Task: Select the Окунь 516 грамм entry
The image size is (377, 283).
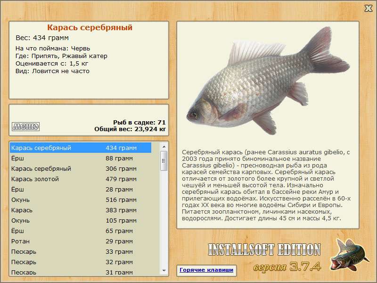Action: point(80,200)
